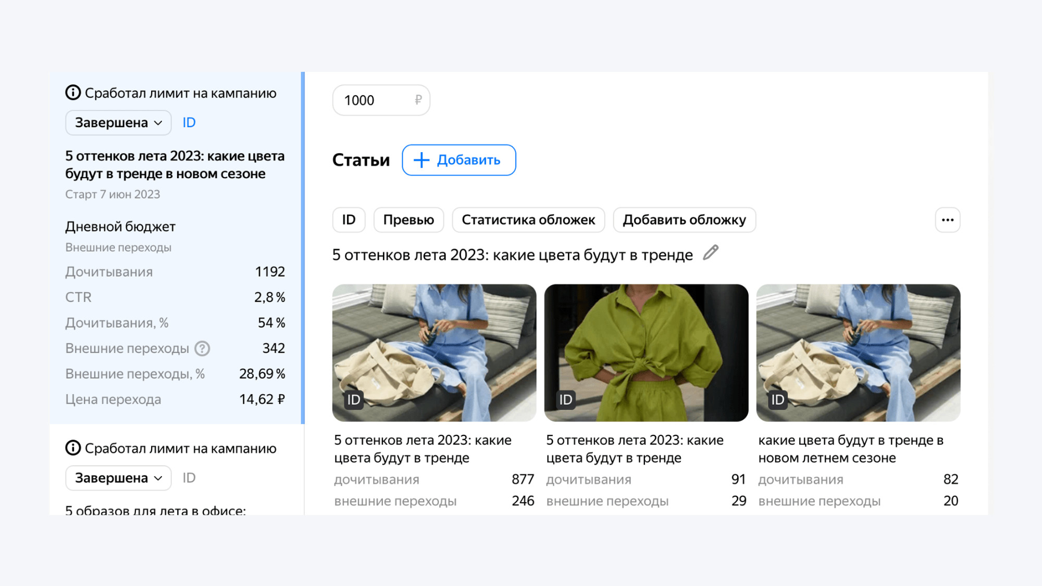The image size is (1042, 586).
Task: Click the budget input field showing 1000
Action: click(x=376, y=100)
